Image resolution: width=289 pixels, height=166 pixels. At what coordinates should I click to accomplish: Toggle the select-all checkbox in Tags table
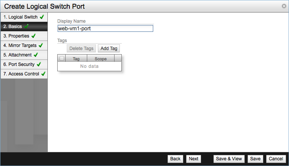tap(62, 59)
